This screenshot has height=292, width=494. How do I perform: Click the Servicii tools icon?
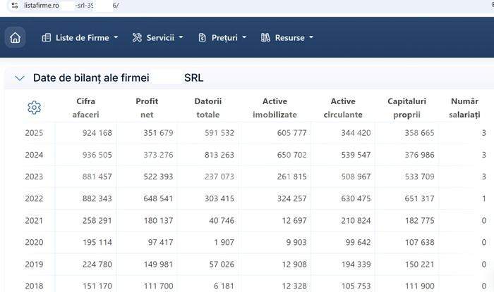tap(137, 38)
